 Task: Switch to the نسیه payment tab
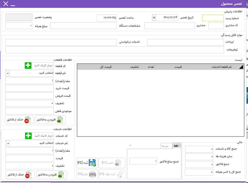point(166,146)
